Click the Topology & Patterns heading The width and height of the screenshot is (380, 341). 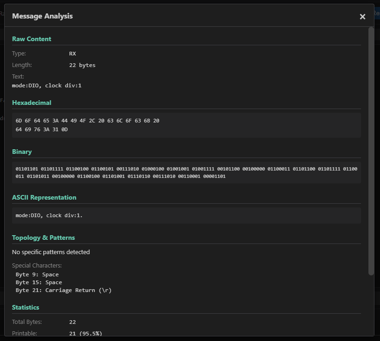coord(43,238)
